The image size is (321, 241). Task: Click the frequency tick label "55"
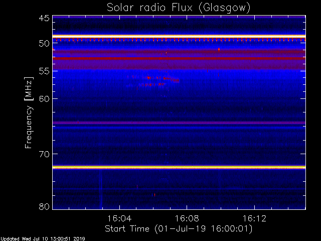[44, 71]
